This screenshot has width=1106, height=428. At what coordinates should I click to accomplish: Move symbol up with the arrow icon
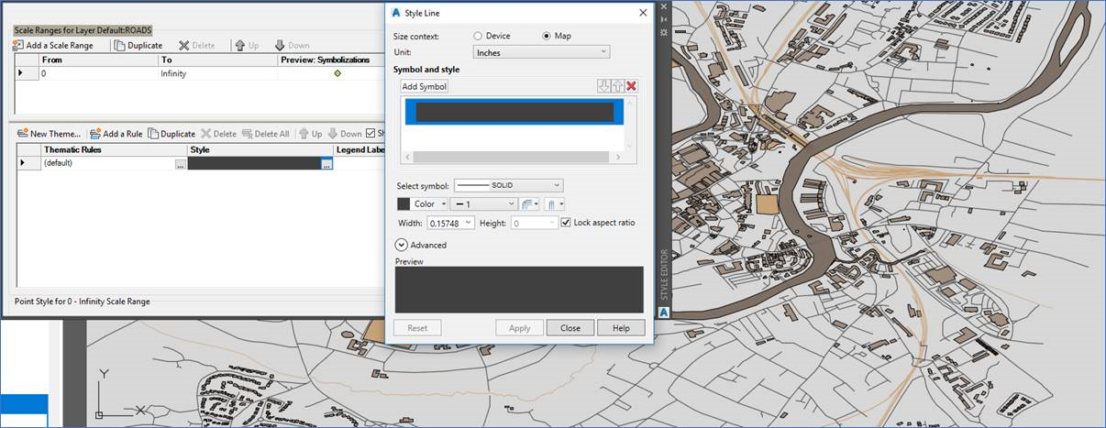[617, 86]
